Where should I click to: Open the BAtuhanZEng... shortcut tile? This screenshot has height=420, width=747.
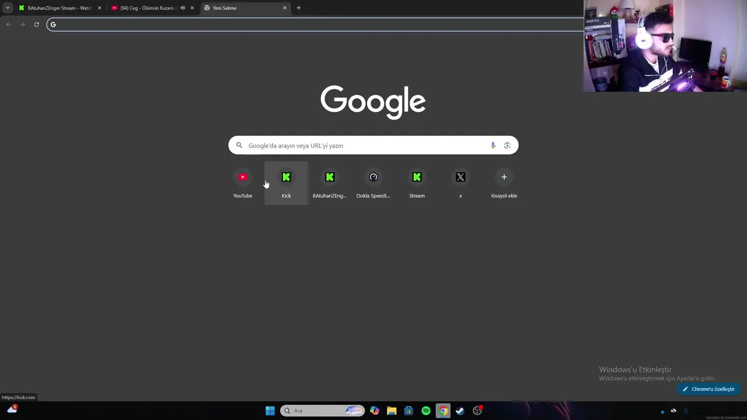coord(330,183)
